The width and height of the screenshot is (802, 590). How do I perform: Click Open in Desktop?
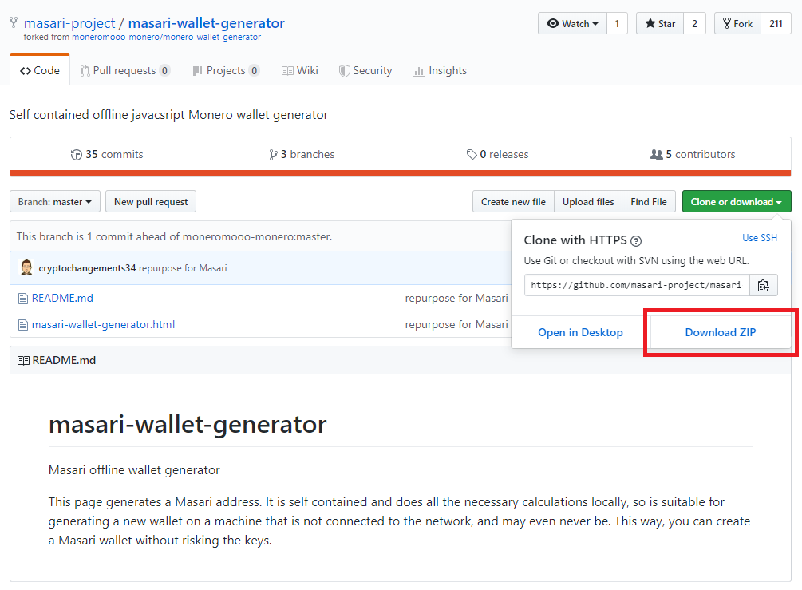(580, 333)
